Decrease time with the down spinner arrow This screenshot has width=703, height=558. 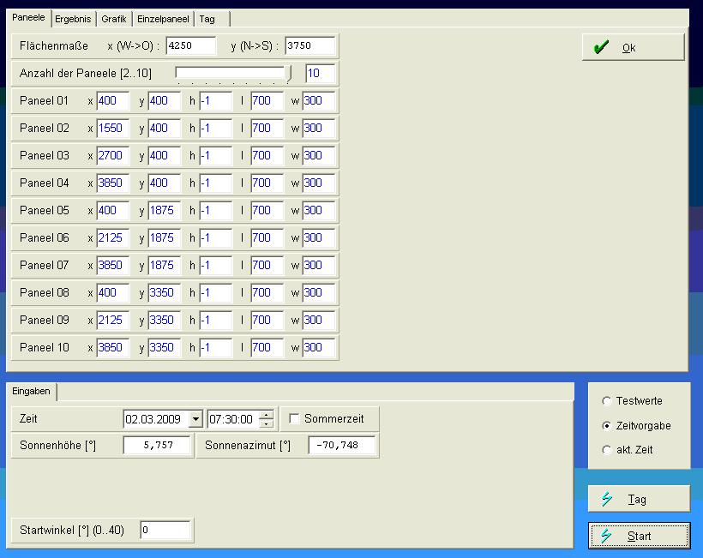[x=267, y=423]
